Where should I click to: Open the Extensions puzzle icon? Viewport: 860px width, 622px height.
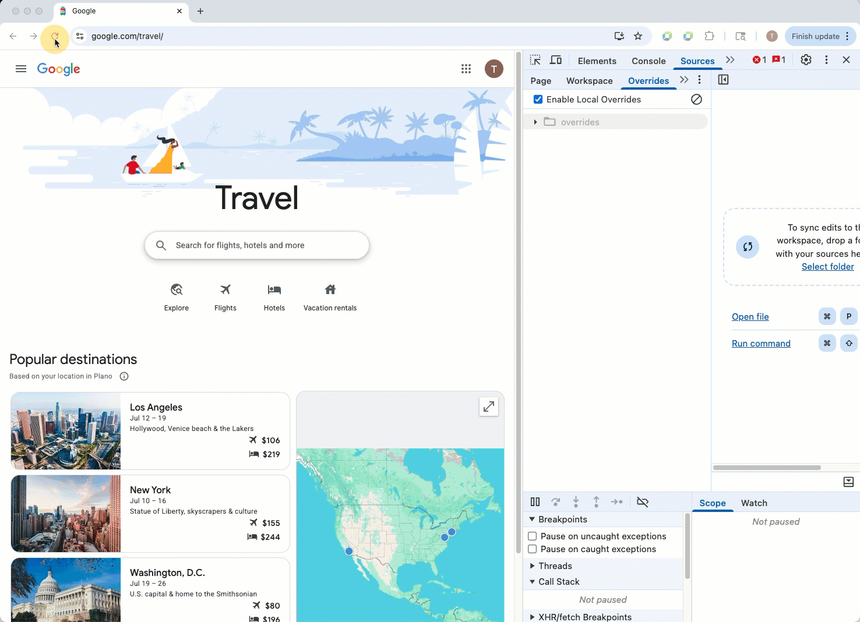point(709,36)
